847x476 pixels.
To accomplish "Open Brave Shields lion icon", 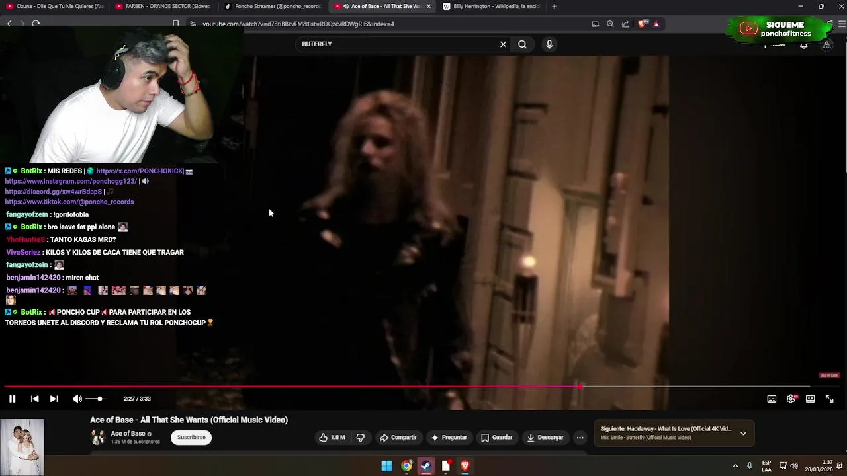I will point(642,24).
